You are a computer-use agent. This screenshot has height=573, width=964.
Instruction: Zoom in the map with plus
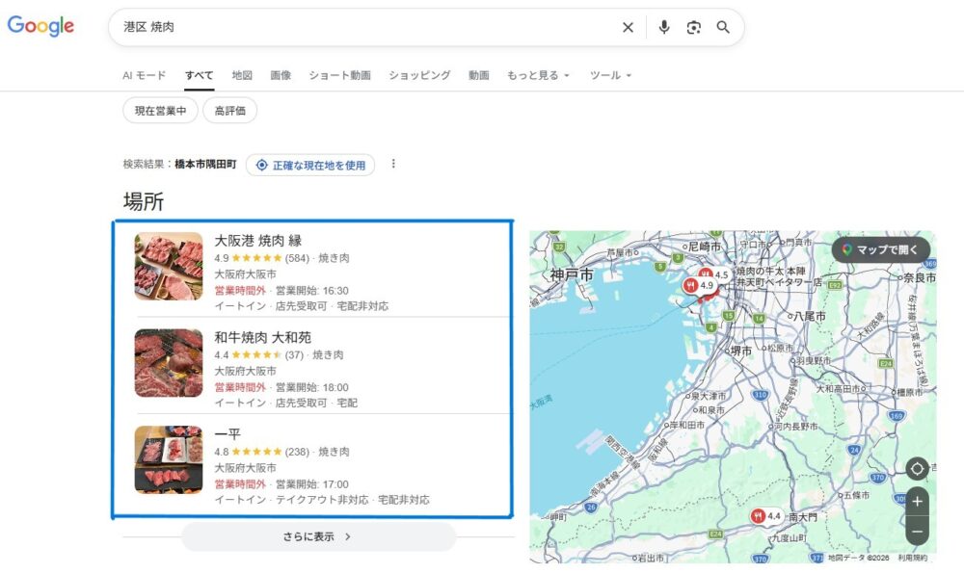[917, 502]
